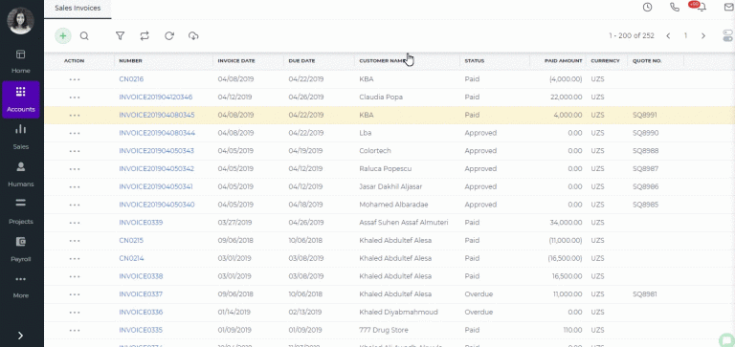Screen dimensions: 735x347
Task: Click the green add new invoice button
Action: tap(63, 36)
